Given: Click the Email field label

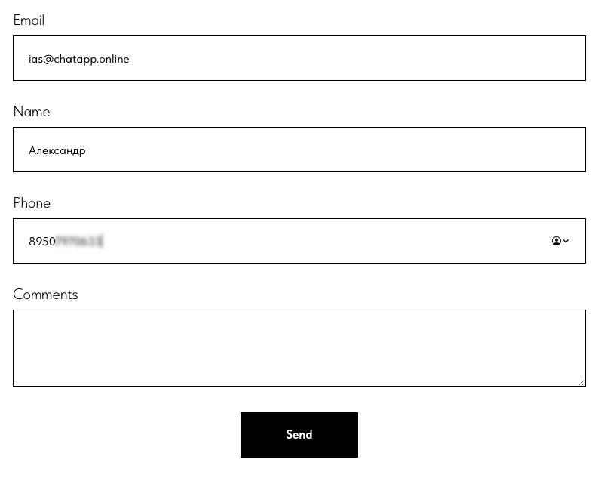Looking at the screenshot, I should pyautogui.click(x=29, y=20).
